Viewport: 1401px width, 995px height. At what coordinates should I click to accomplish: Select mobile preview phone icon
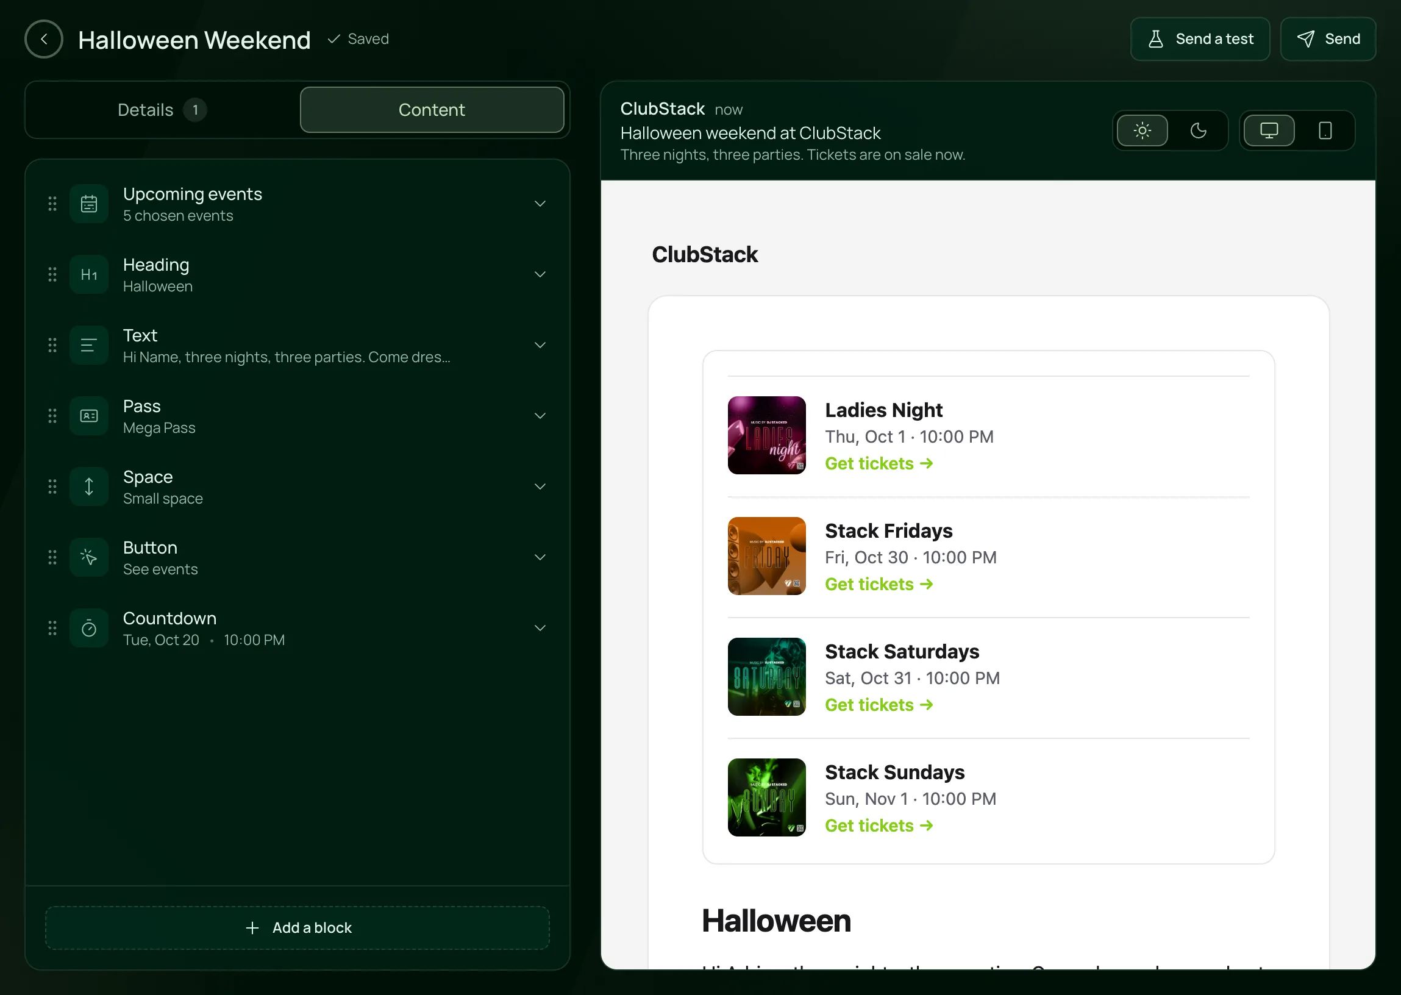[x=1325, y=130]
